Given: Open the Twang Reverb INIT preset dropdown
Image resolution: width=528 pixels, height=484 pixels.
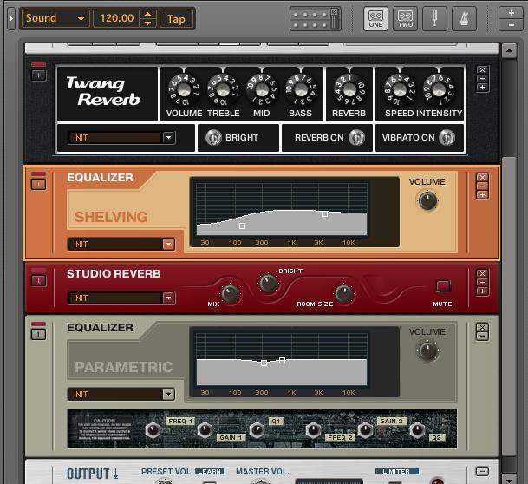Looking at the screenshot, I should (x=168, y=137).
